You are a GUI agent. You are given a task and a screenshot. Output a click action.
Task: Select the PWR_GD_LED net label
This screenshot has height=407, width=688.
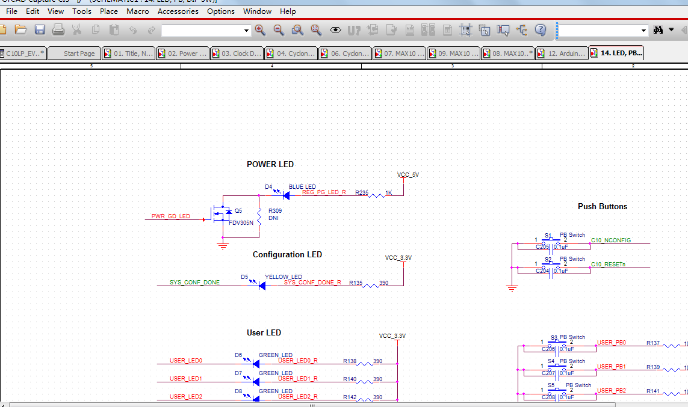tap(171, 216)
